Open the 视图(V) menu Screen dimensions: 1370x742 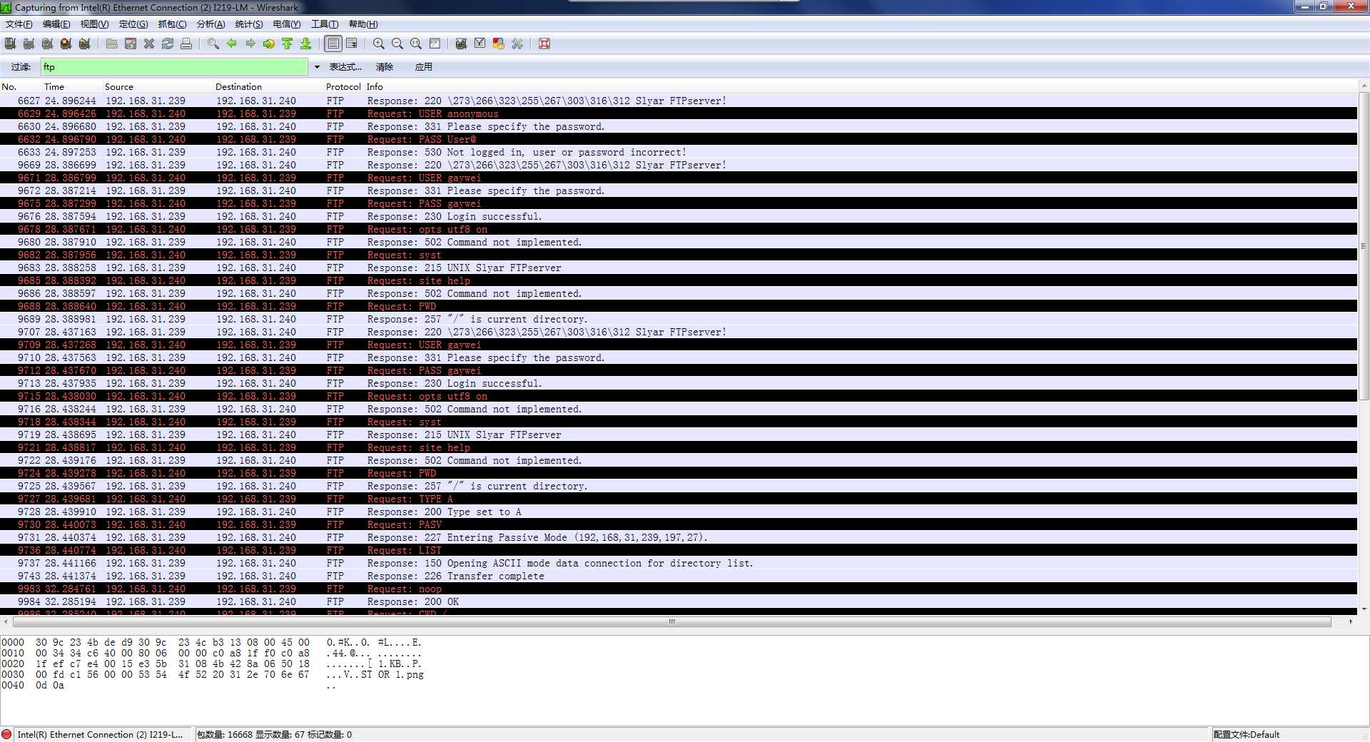(94, 24)
